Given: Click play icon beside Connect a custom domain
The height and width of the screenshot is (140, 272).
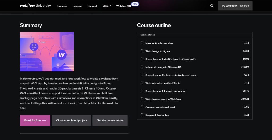Looking at the screenshot, I should coord(142,107).
